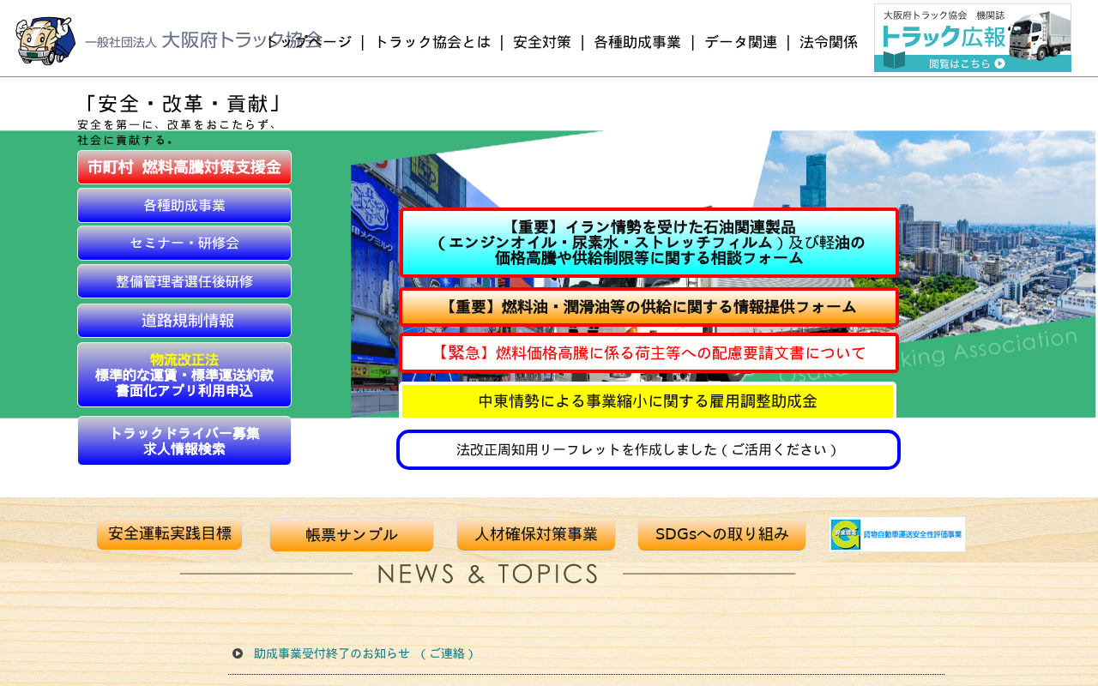Select 各種助成事業 in the top navigation

637,42
